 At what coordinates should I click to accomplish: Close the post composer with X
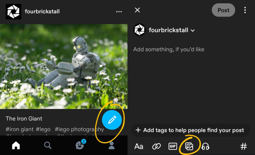pos(137,10)
